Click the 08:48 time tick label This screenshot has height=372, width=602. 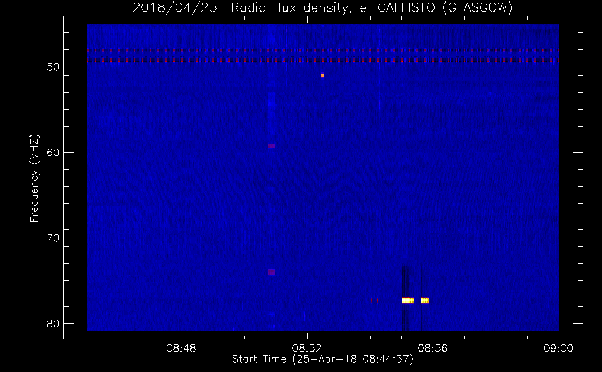coord(181,349)
